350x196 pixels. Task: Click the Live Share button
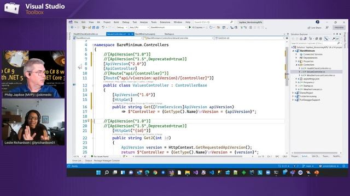pyautogui.click(x=314, y=28)
